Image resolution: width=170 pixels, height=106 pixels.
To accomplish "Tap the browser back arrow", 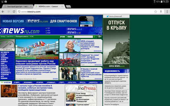I will pyautogui.click(x=3, y=12).
